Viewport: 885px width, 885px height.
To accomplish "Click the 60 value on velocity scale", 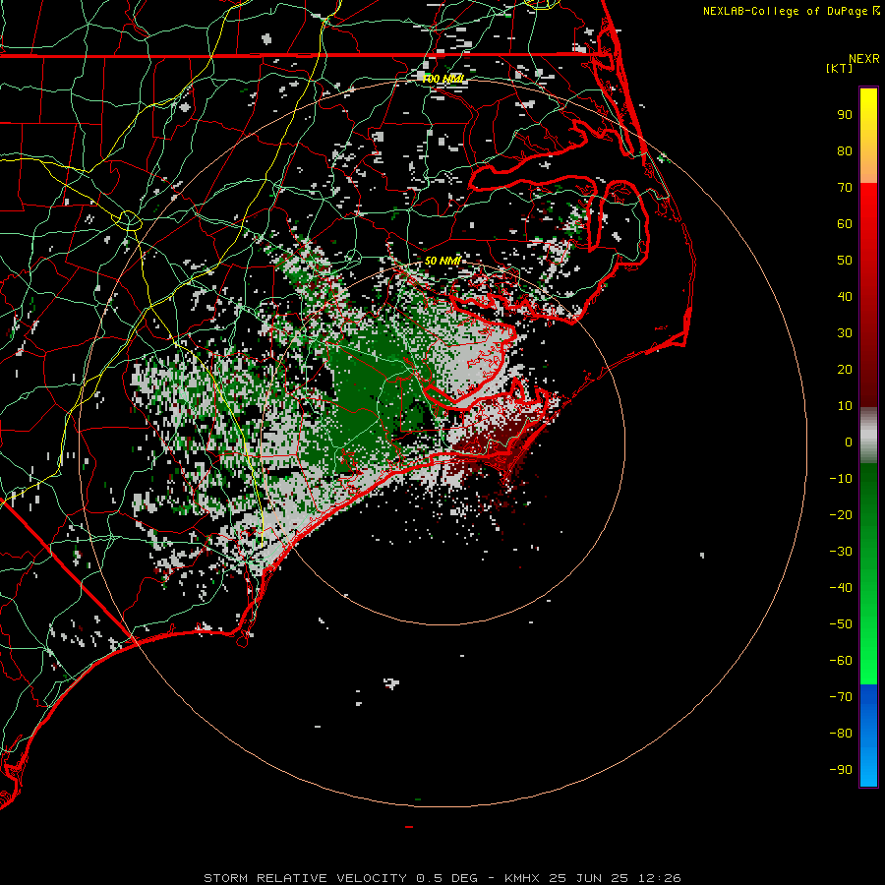I will (845, 224).
